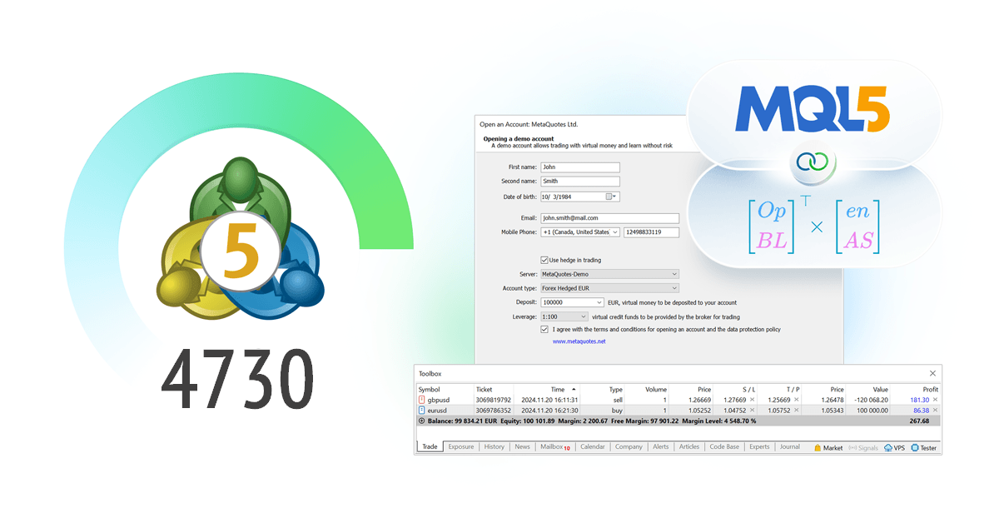
Task: Remove the S/L on gbpusd with the X
Action: 753,399
